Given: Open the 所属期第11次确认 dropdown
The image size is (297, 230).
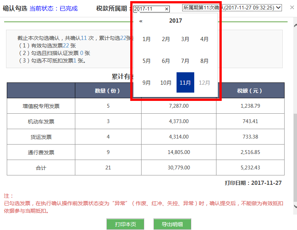Looking at the screenshot, I should pos(232,8).
